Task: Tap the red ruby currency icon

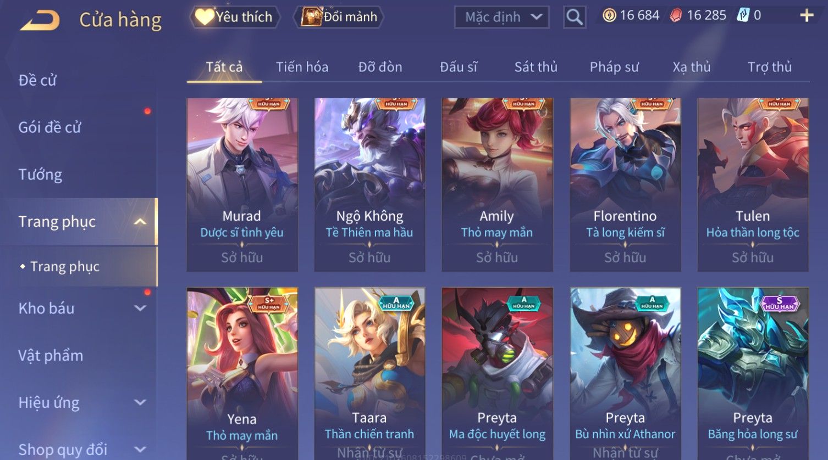Action: 676,15
